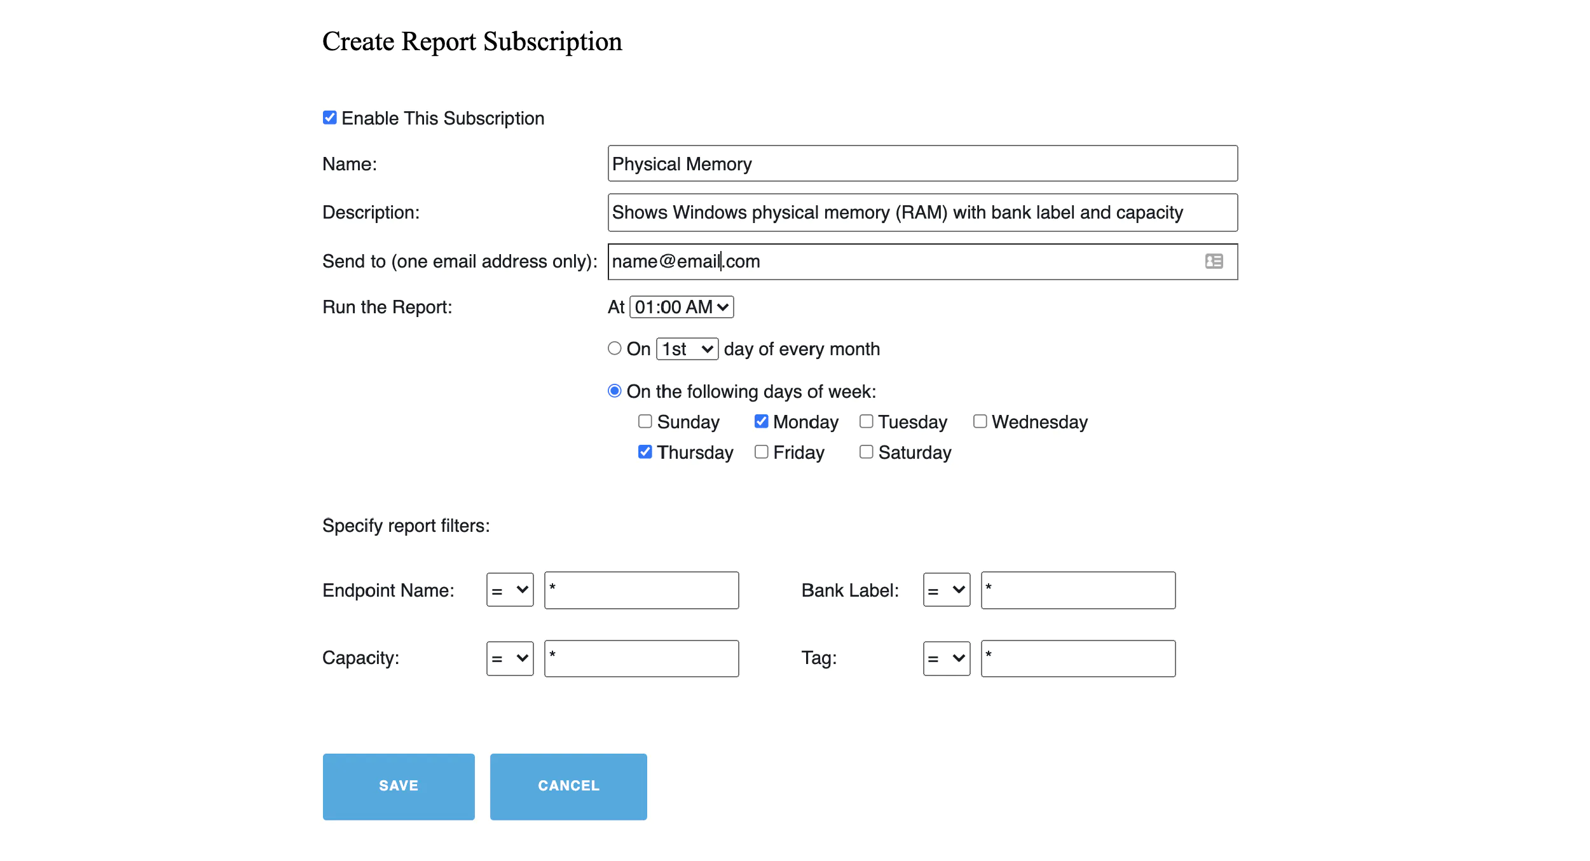Uncheck the Monday checkbox
Image resolution: width=1590 pixels, height=861 pixels.
(x=761, y=421)
